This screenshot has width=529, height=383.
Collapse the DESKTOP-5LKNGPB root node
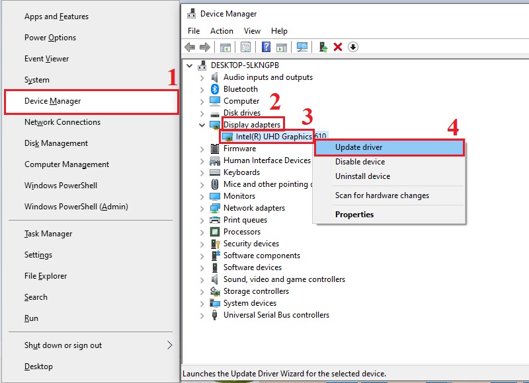point(190,65)
